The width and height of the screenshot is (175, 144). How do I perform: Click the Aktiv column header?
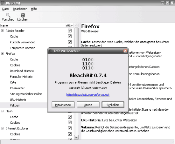click(69, 25)
